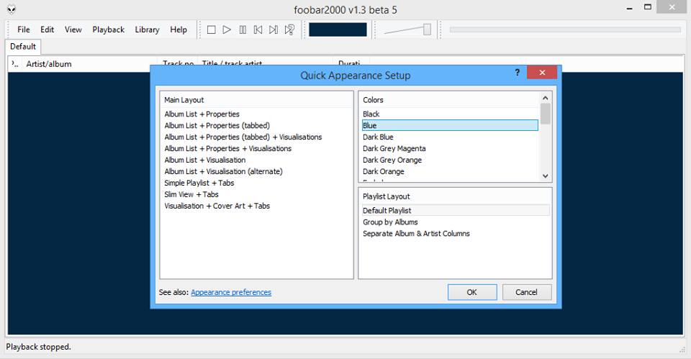Click the Cancel button
The image size is (691, 359).
[x=526, y=292]
